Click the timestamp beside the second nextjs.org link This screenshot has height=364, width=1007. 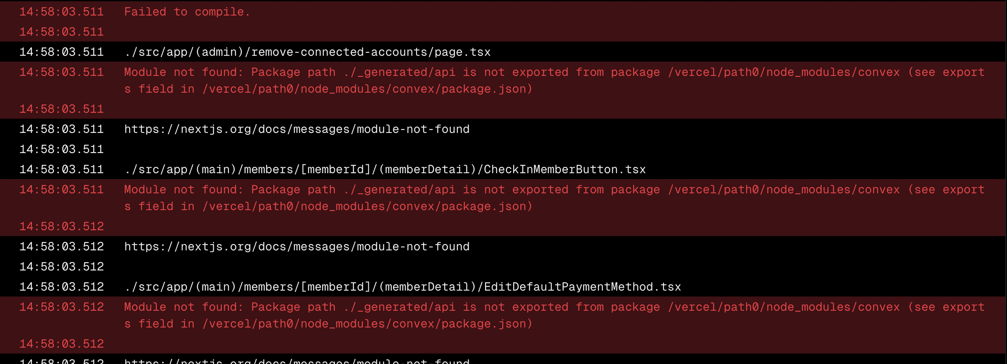point(62,247)
